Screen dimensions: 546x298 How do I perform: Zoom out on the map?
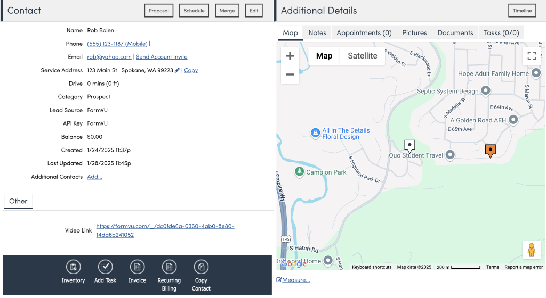(x=290, y=74)
